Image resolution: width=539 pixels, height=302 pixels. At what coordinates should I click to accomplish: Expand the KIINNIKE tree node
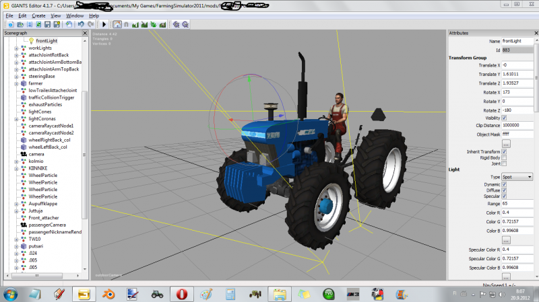point(16,169)
